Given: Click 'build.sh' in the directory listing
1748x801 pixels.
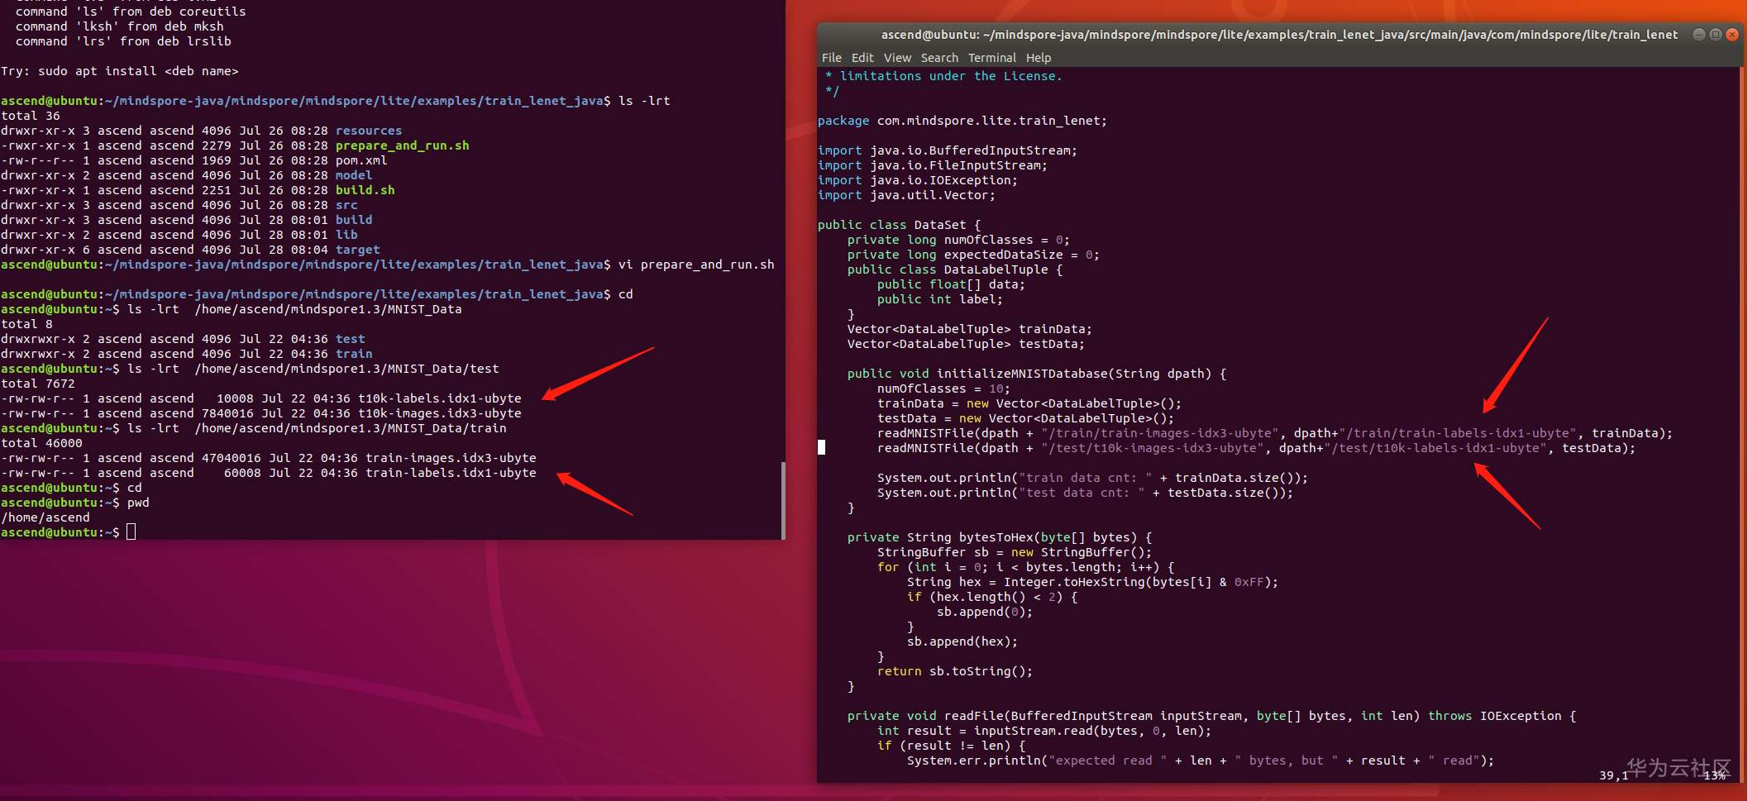Looking at the screenshot, I should pyautogui.click(x=365, y=190).
